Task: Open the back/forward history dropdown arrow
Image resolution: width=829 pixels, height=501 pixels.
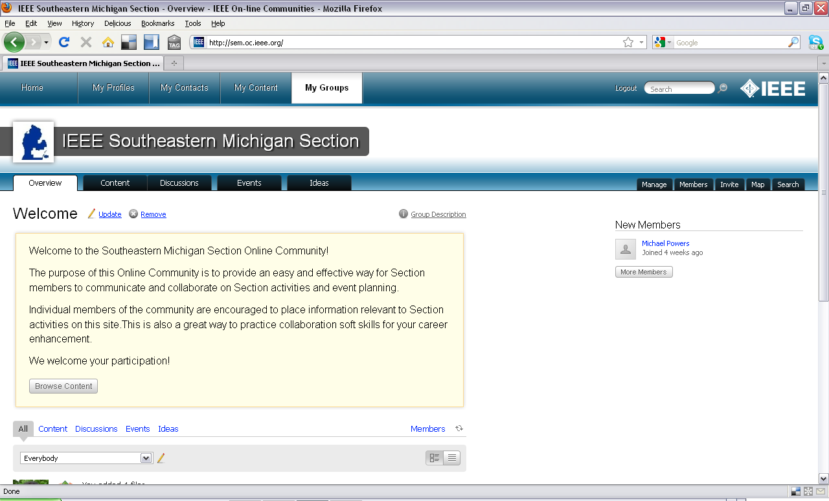Action: pyautogui.click(x=46, y=43)
